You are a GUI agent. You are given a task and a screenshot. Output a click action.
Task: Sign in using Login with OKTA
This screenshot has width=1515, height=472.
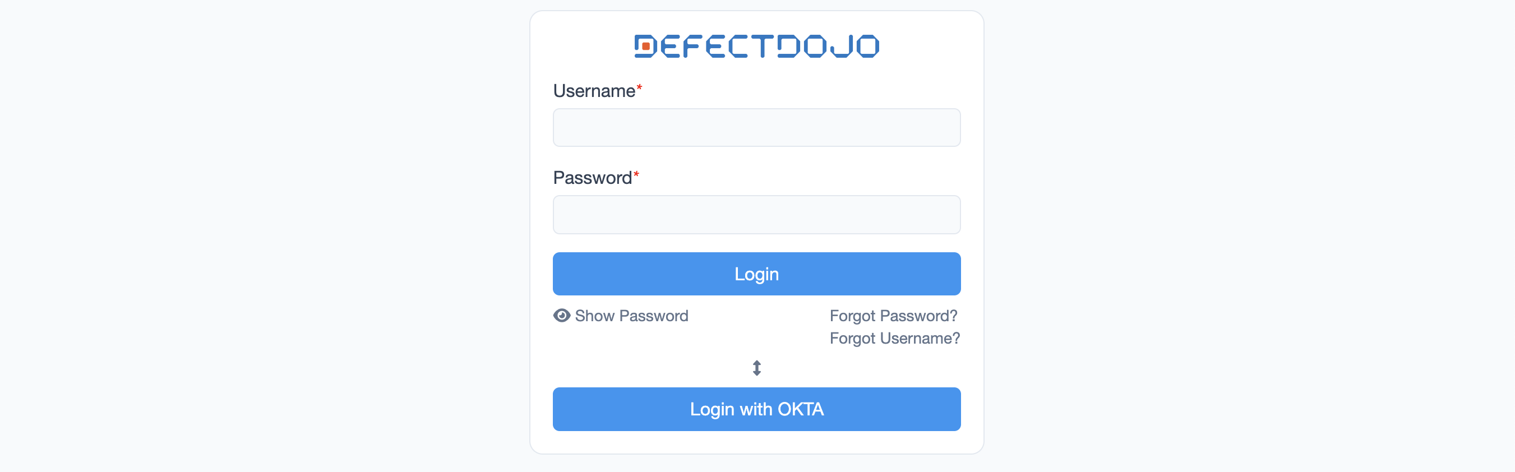[756, 409]
